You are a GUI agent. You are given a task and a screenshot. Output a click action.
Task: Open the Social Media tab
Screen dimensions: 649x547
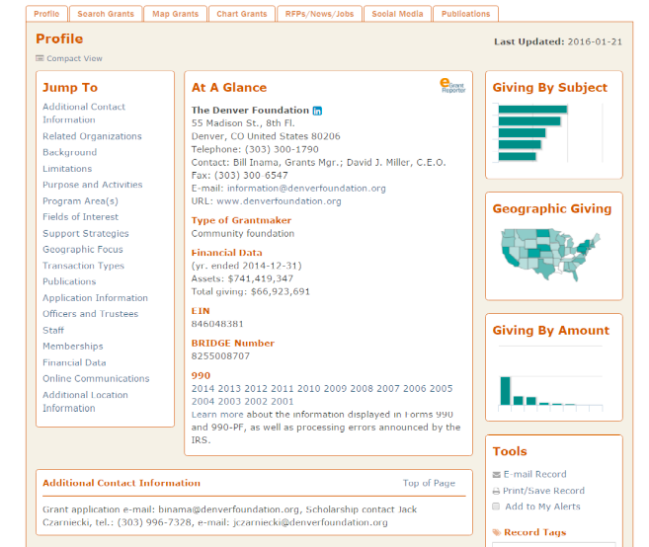397,14
